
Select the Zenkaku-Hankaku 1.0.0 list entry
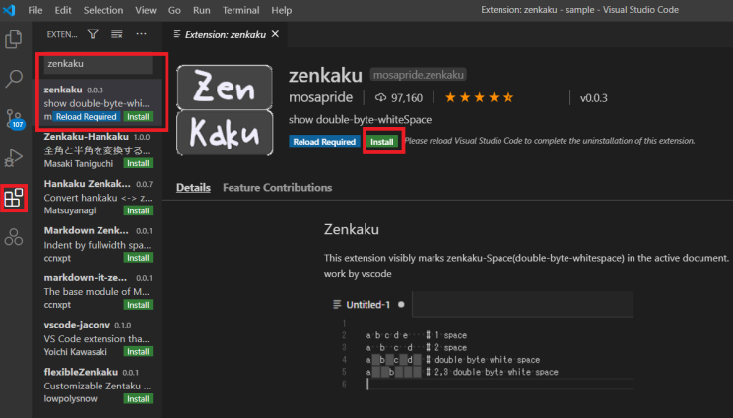tap(99, 150)
